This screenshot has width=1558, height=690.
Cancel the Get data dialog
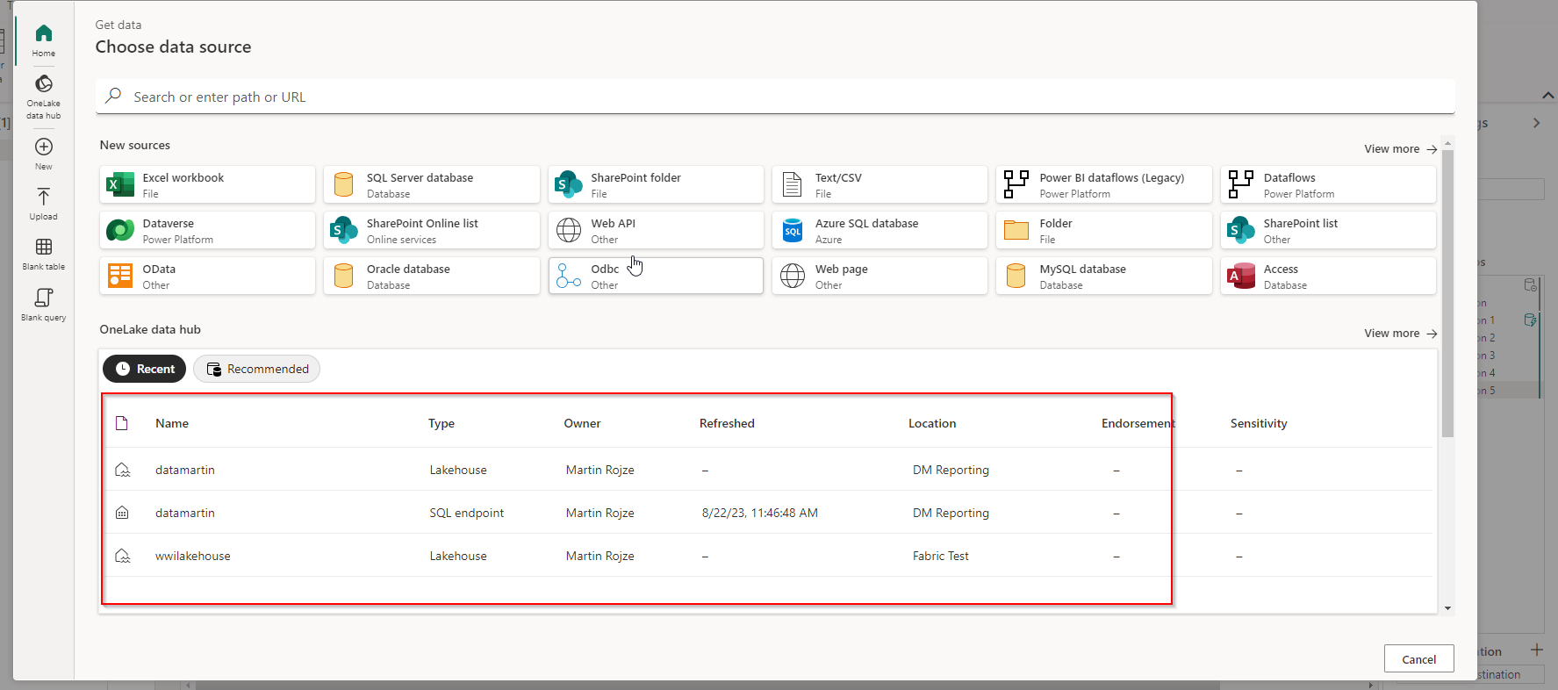click(1418, 659)
